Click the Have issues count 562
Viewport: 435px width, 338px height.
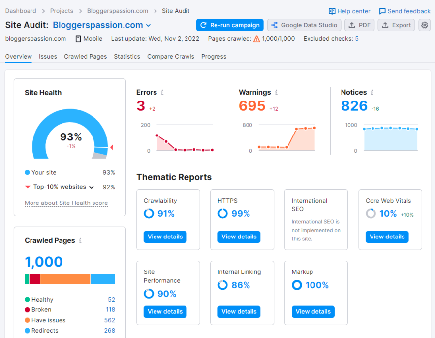click(x=110, y=320)
